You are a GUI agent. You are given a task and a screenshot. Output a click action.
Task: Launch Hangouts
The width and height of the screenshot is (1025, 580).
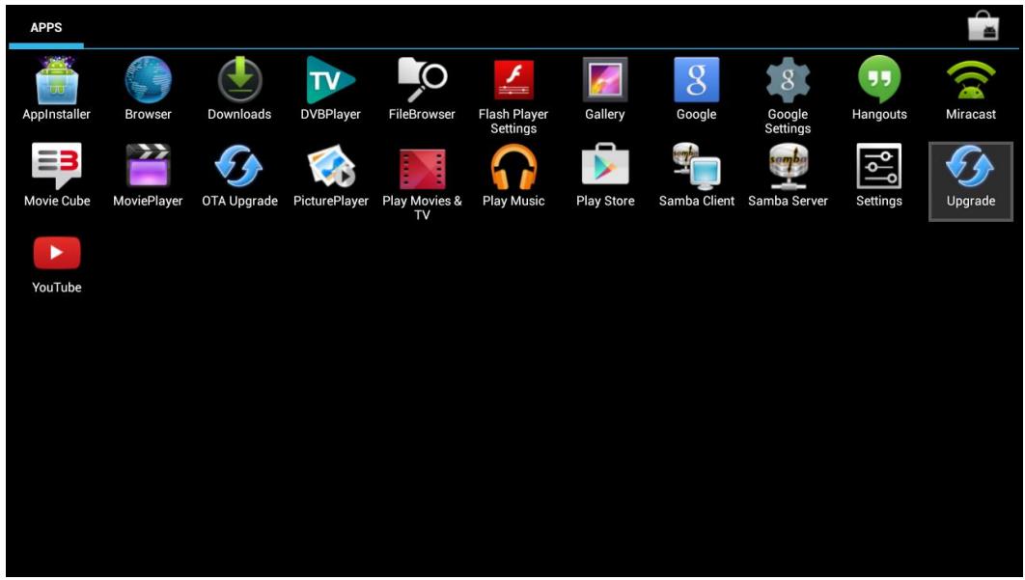(x=880, y=88)
